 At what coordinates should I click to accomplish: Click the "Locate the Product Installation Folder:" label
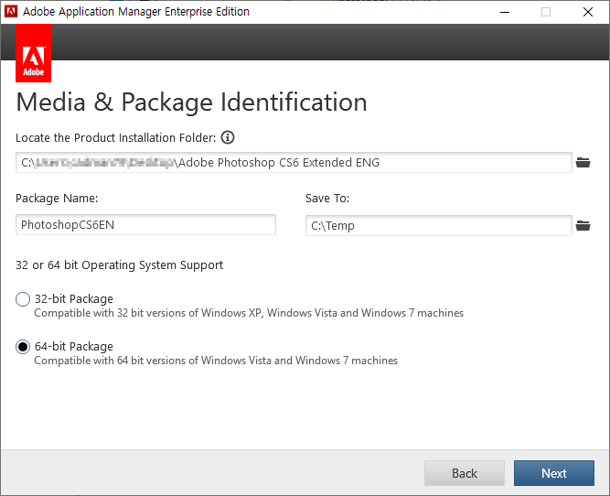(x=116, y=138)
